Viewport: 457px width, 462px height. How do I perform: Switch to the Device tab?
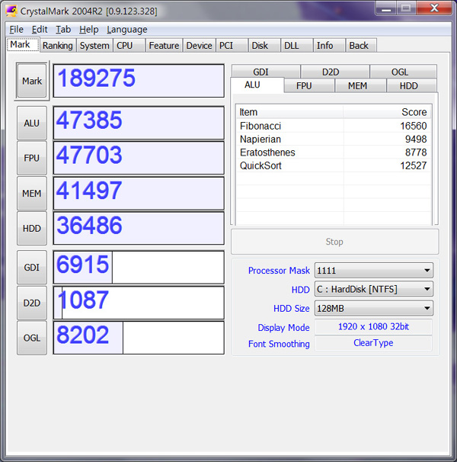(x=199, y=46)
